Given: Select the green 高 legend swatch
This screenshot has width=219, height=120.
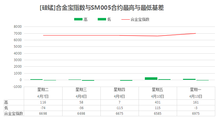Looking at the screenshot, I should (78, 19).
